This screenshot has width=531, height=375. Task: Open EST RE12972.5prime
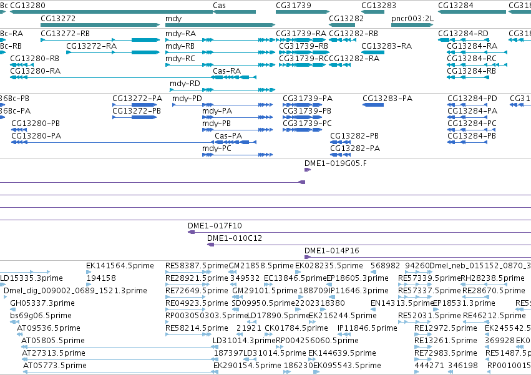[446, 328]
